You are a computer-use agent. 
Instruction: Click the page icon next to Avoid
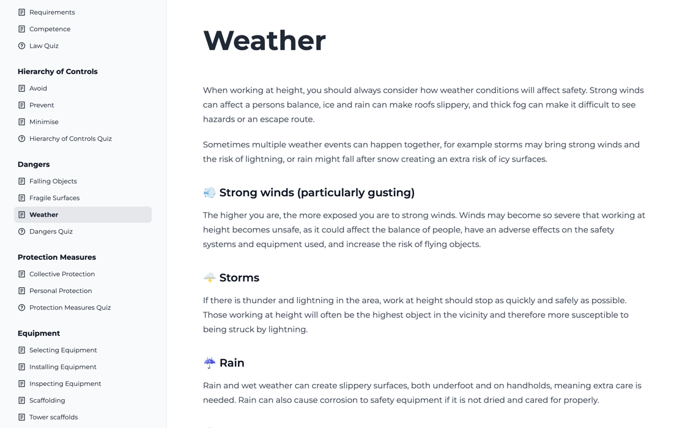(x=21, y=89)
